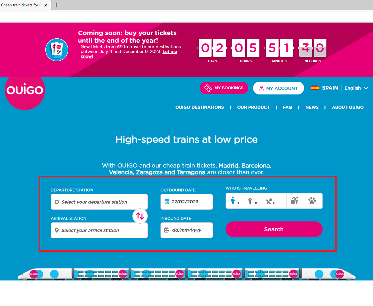373x306 pixels.
Task: Open ABOUT OUIGO menu
Action: pyautogui.click(x=347, y=107)
